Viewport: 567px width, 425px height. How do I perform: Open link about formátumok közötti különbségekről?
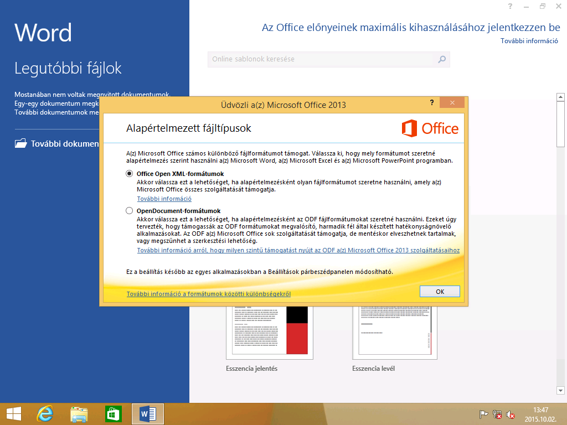coord(209,294)
